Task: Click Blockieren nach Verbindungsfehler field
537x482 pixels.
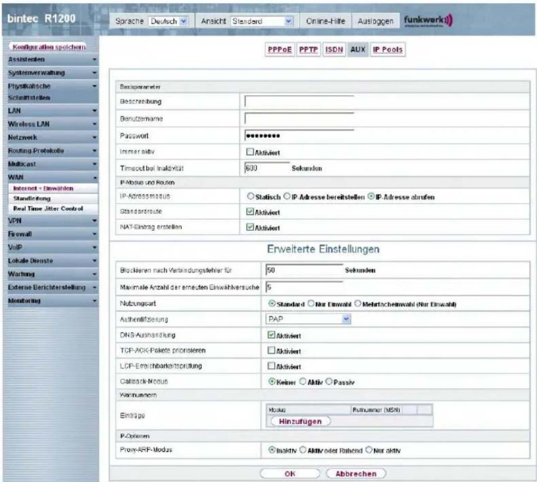Action: tap(304, 270)
